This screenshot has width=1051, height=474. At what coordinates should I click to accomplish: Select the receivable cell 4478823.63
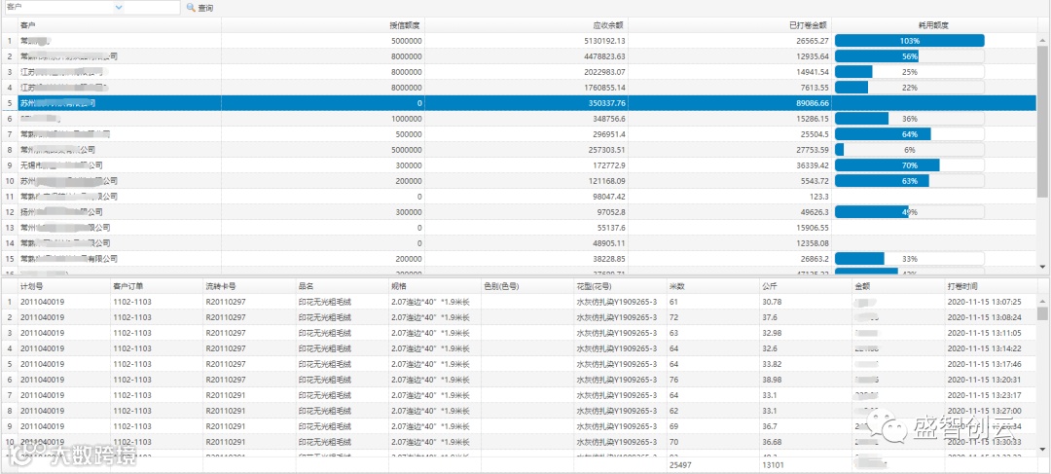click(x=604, y=56)
